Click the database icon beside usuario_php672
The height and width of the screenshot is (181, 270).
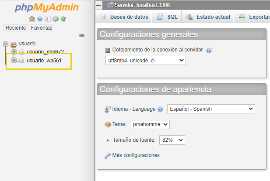click(22, 51)
